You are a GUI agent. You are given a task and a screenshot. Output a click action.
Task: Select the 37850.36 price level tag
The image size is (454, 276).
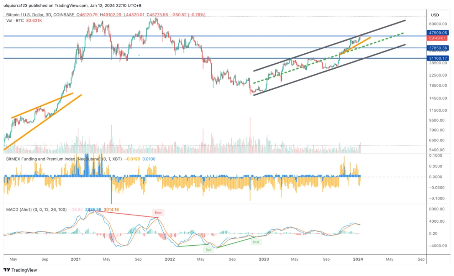[438, 48]
